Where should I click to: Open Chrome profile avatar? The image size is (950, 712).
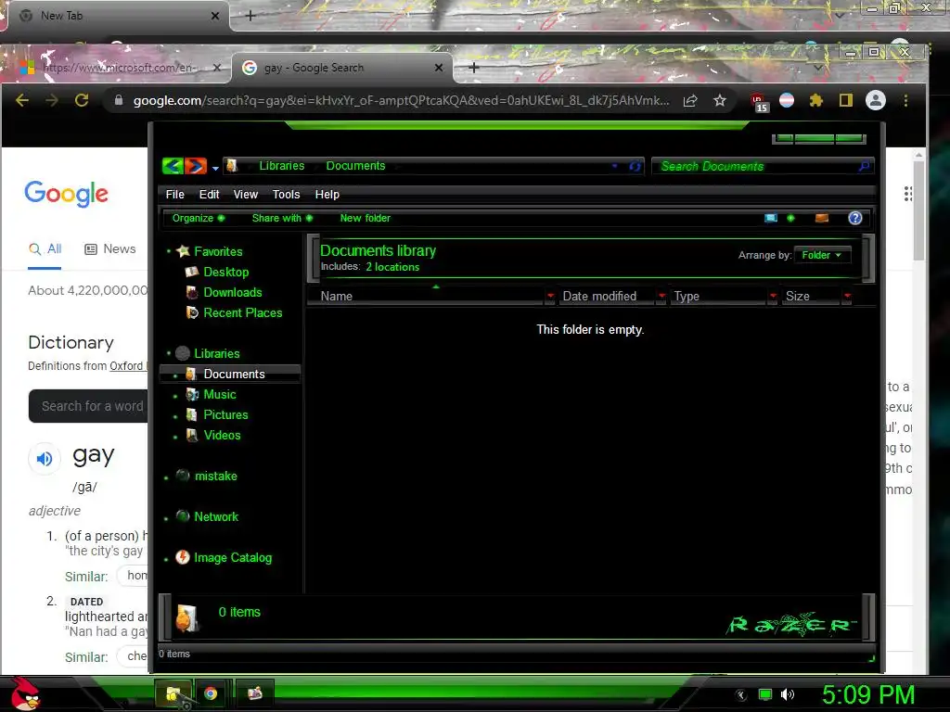[x=876, y=100]
